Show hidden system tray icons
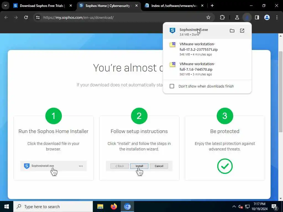The width and height of the screenshot is (283, 212). 234,206
